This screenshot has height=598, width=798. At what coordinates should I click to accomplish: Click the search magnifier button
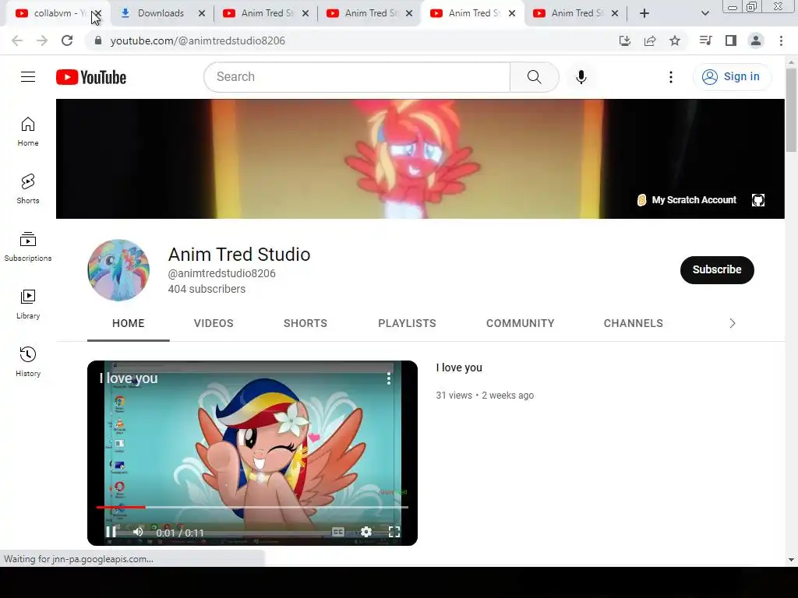pyautogui.click(x=535, y=77)
